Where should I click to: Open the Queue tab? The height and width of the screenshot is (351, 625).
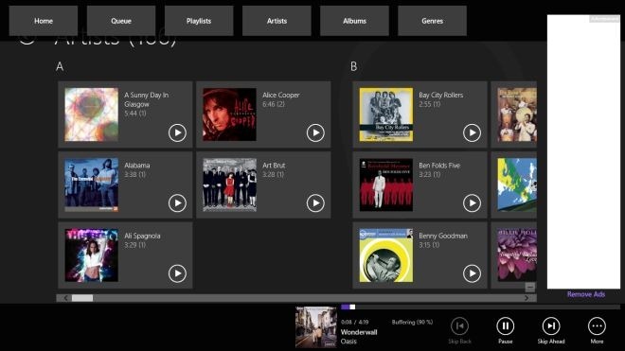coord(121,21)
